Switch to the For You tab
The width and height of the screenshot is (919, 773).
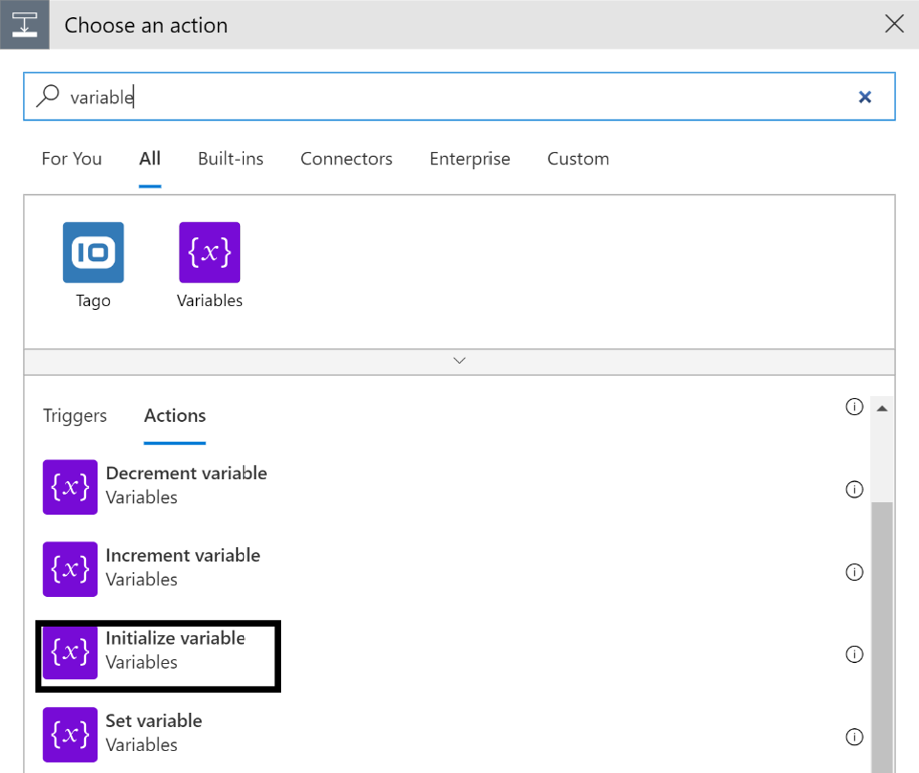pos(72,159)
